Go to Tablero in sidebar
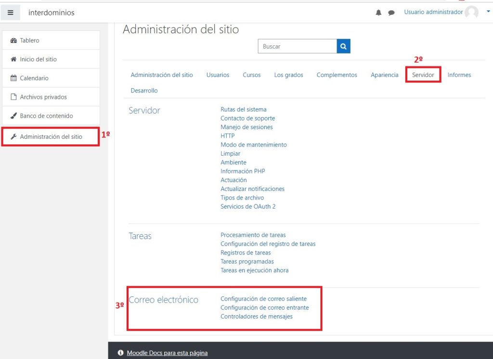Viewport: 493px width, 359px height. click(51, 40)
